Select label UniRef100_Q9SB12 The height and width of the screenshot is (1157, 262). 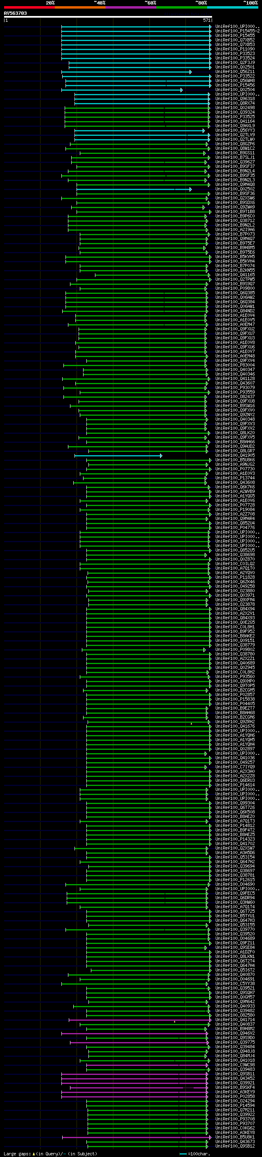tap(235, 1146)
